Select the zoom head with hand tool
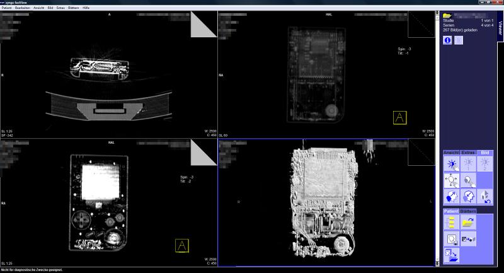This screenshot has width=504, height=273. pos(468,180)
